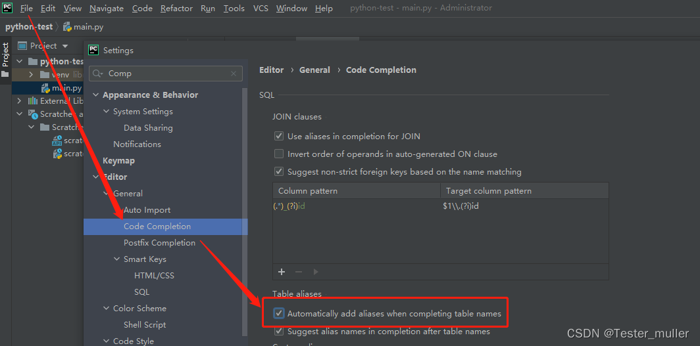Image resolution: width=700 pixels, height=346 pixels.
Task: Collapse System Settings node arrow
Action: (x=107, y=112)
